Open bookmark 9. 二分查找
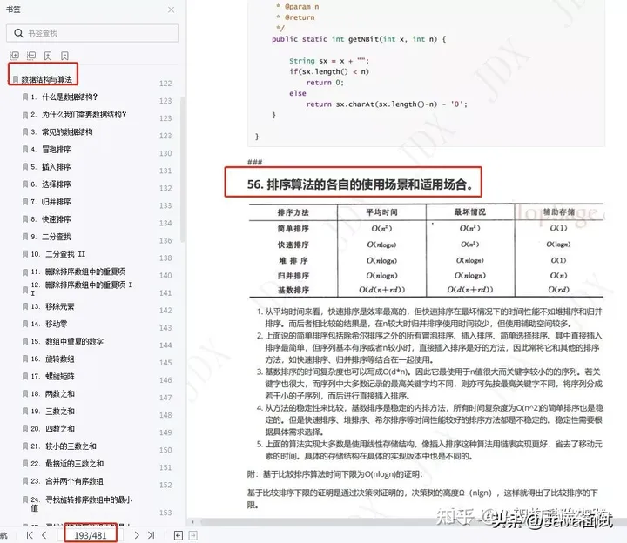 click(x=51, y=237)
